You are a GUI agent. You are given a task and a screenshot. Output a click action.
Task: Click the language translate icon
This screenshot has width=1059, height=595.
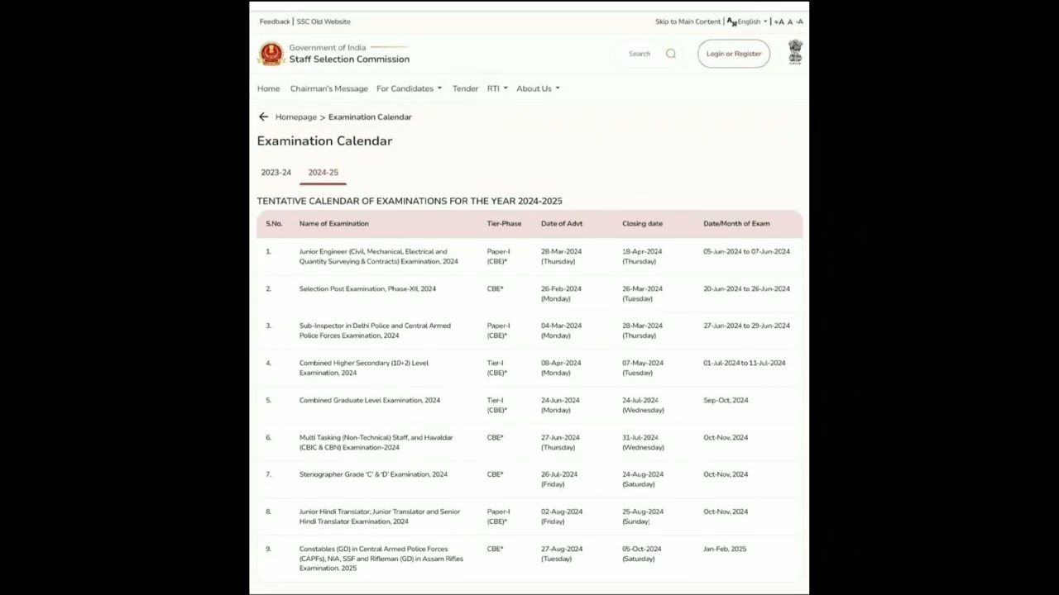tap(731, 21)
